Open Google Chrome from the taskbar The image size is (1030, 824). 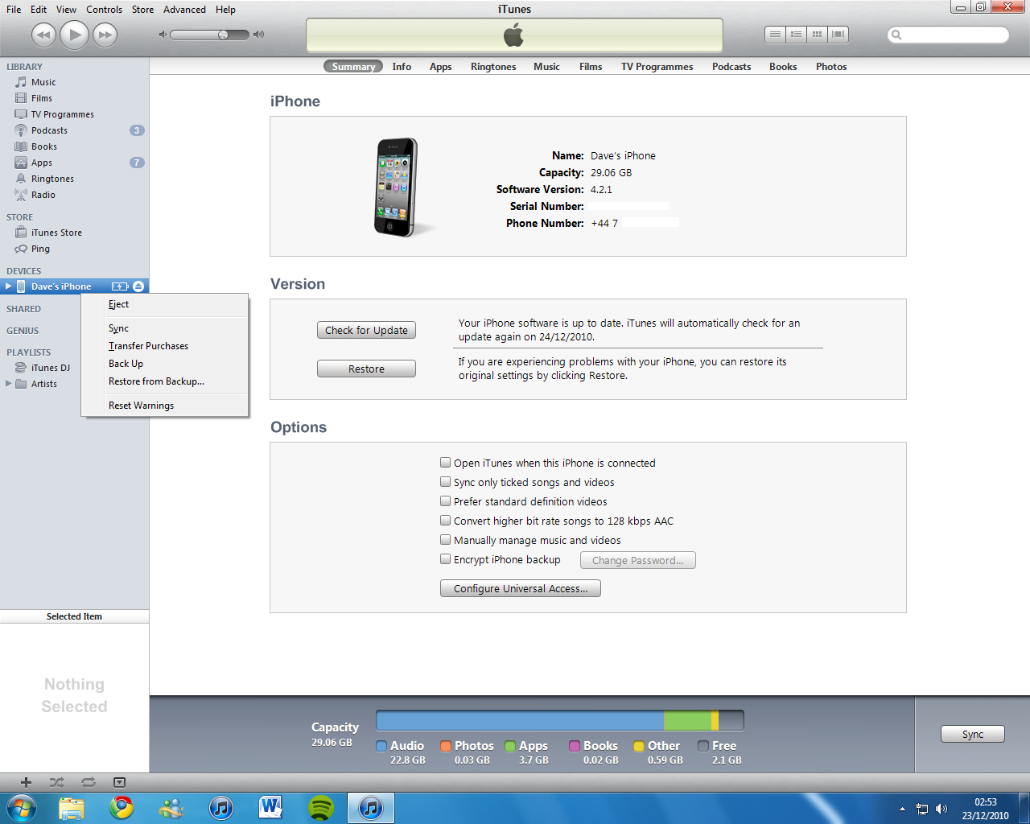click(122, 808)
